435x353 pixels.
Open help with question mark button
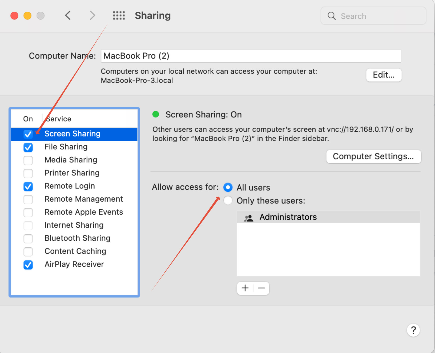point(413,330)
